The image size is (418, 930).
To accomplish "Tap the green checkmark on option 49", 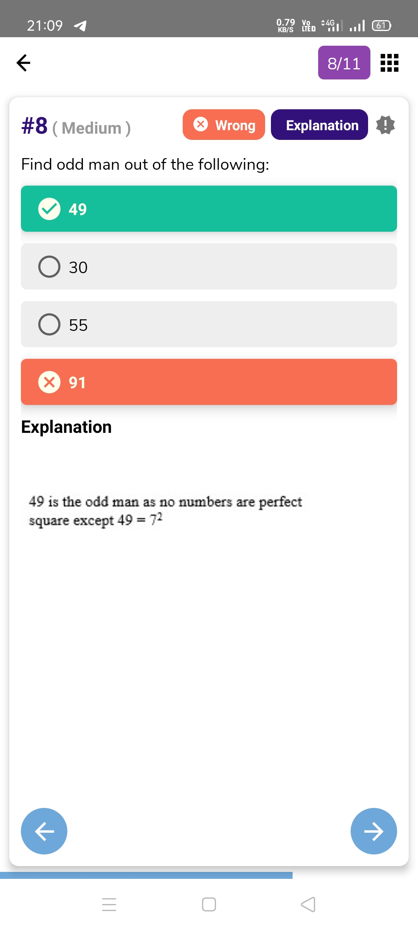I will 50,209.
